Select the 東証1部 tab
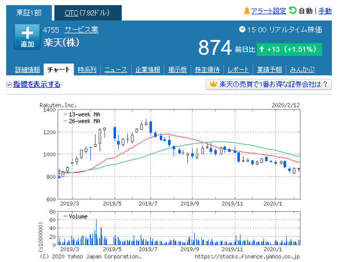337x262 pixels. [x=29, y=13]
